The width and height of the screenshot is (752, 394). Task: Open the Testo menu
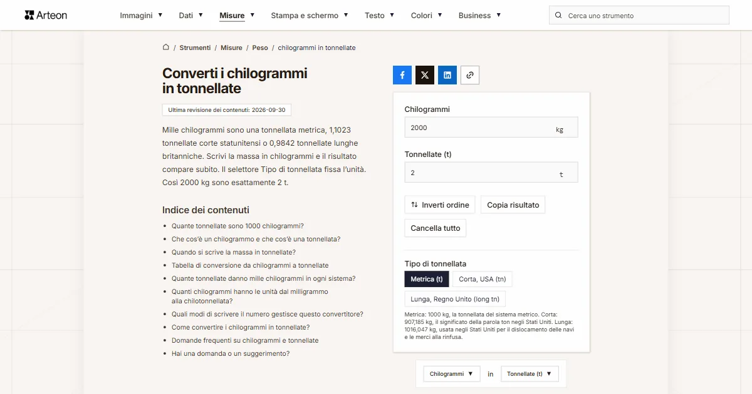(379, 15)
